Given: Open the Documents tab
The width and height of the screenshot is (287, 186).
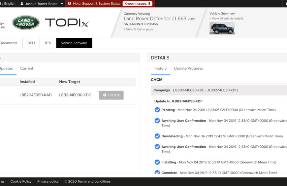Looking at the screenshot, I should point(9,43).
